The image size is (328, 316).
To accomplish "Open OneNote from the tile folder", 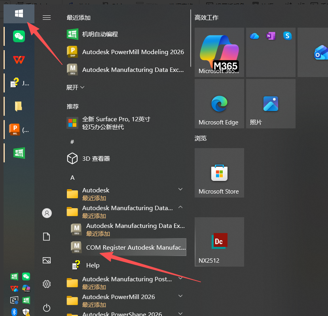I will [271, 36].
